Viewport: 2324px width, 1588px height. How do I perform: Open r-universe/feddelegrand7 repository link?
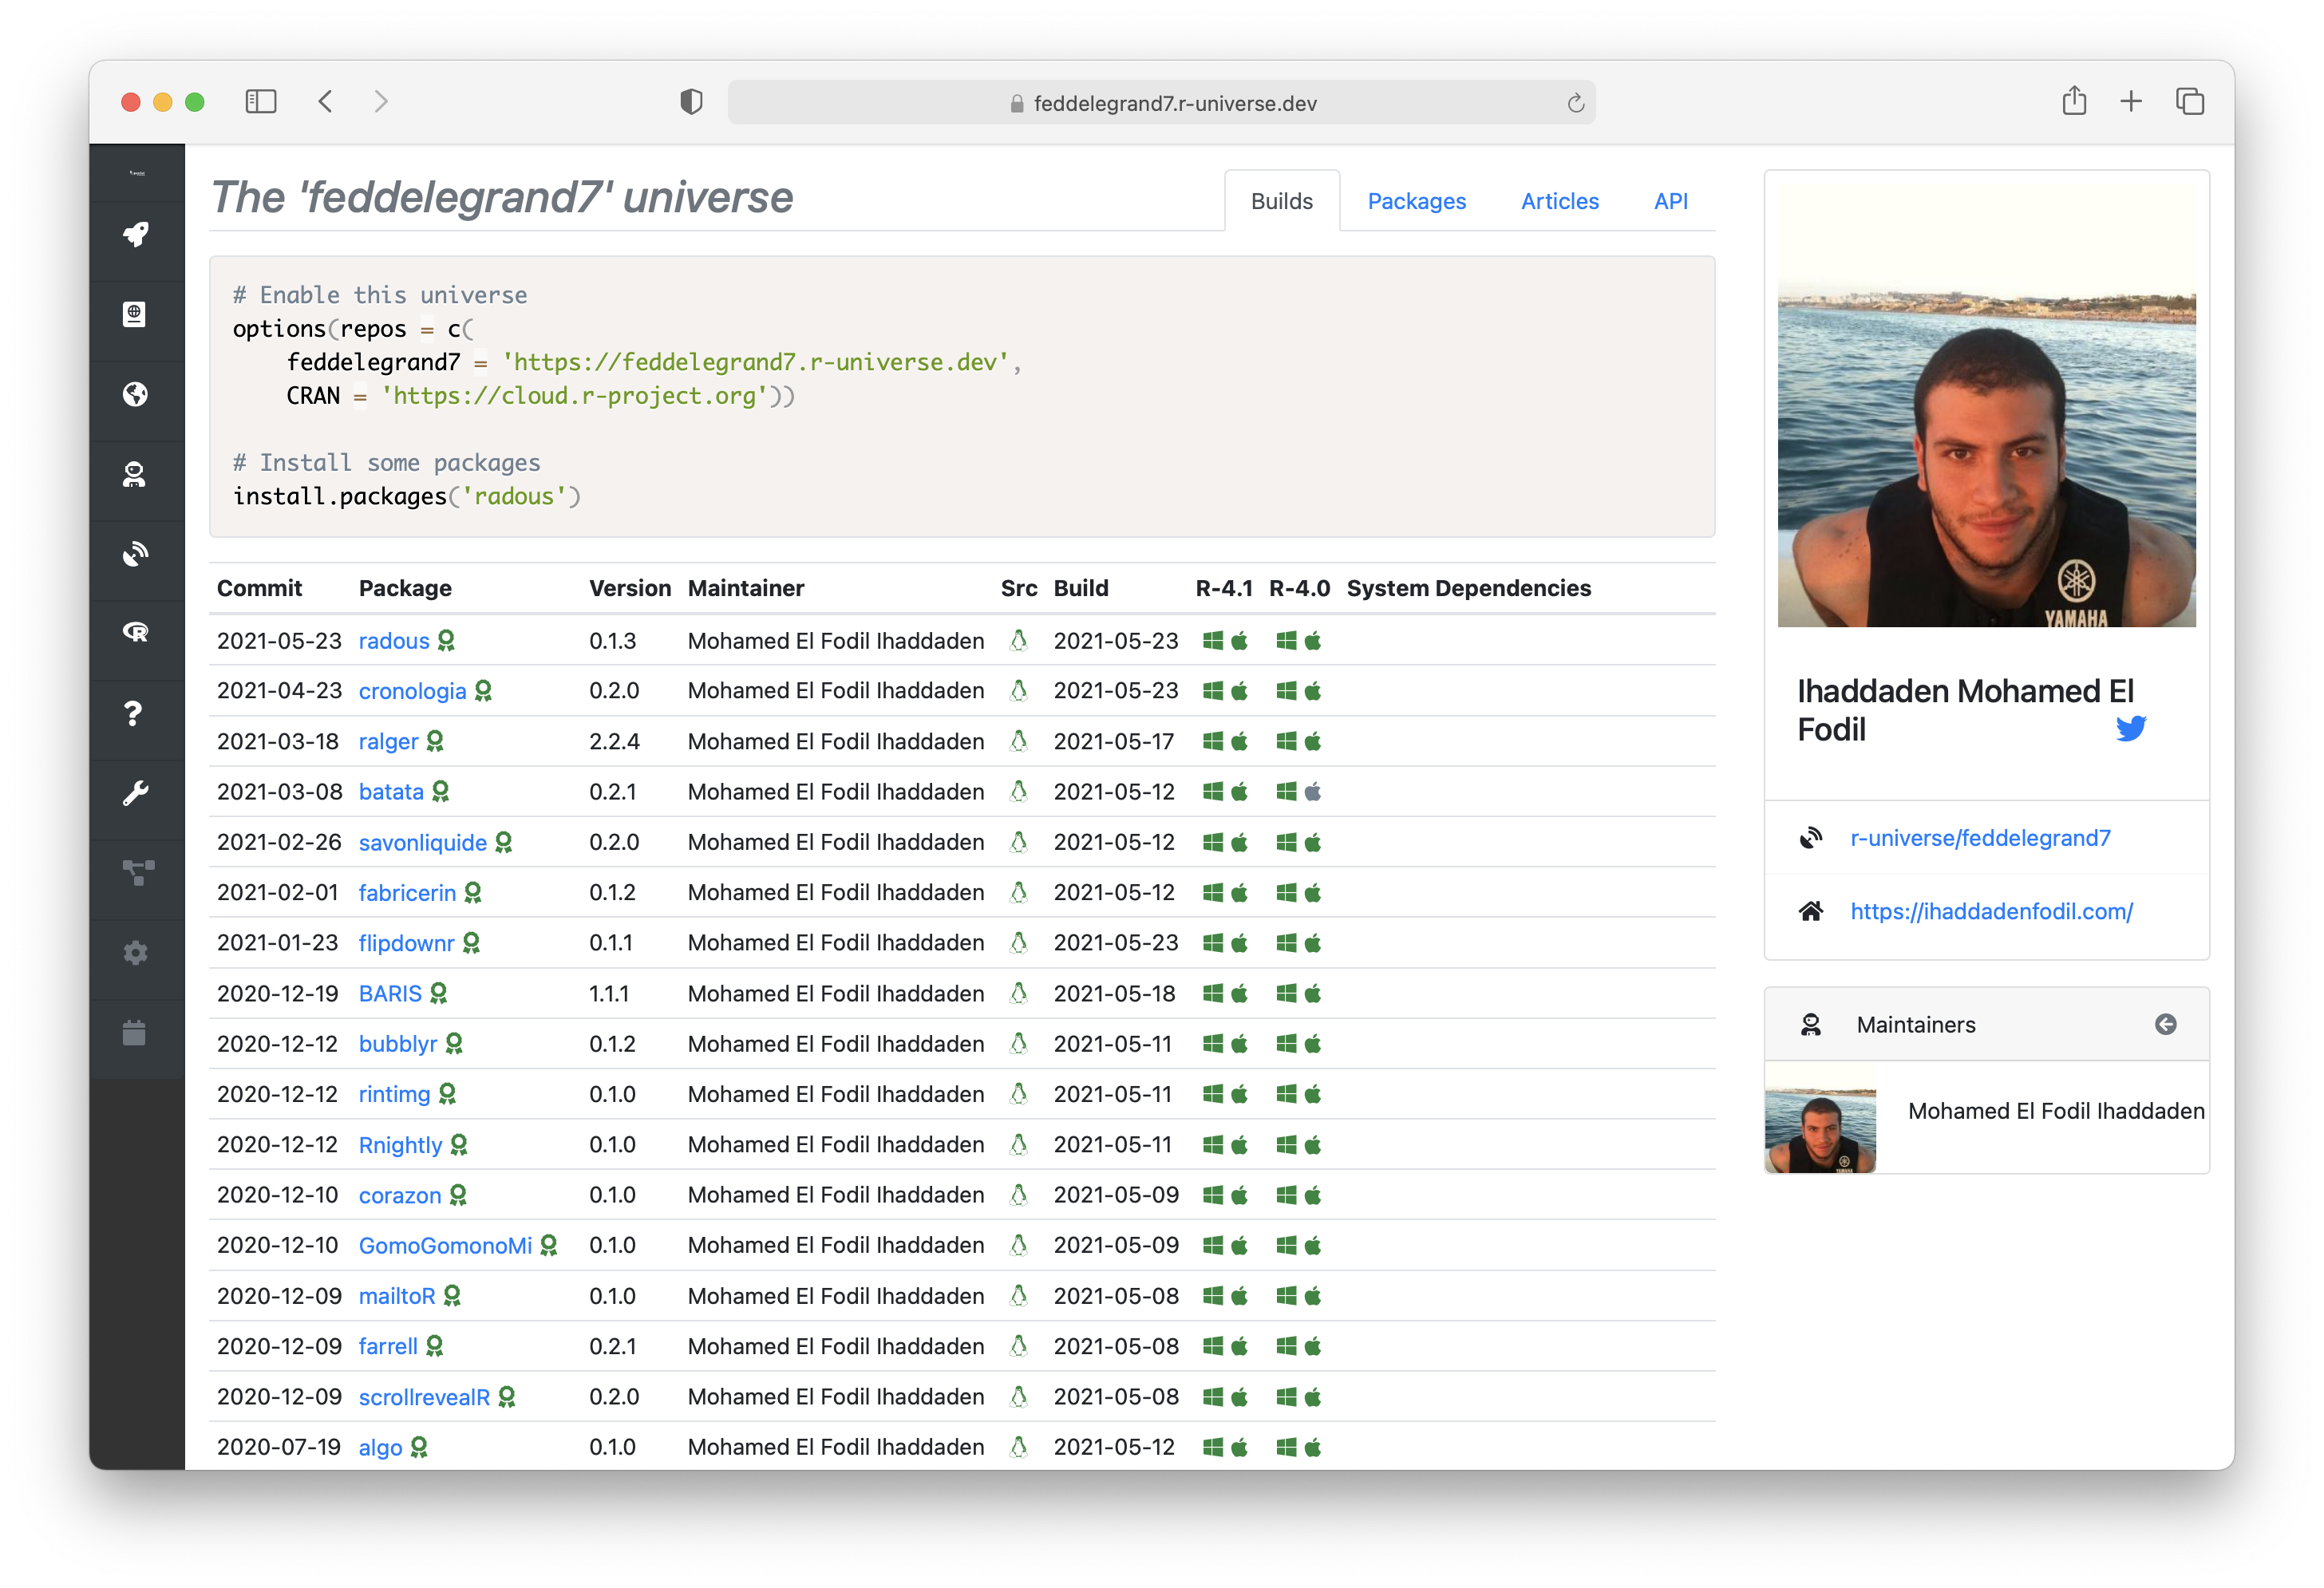(1979, 838)
